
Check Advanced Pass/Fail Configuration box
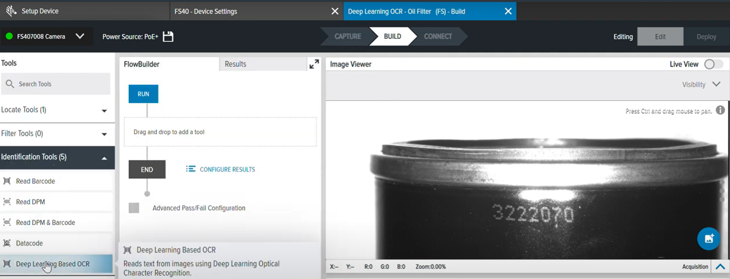(134, 208)
